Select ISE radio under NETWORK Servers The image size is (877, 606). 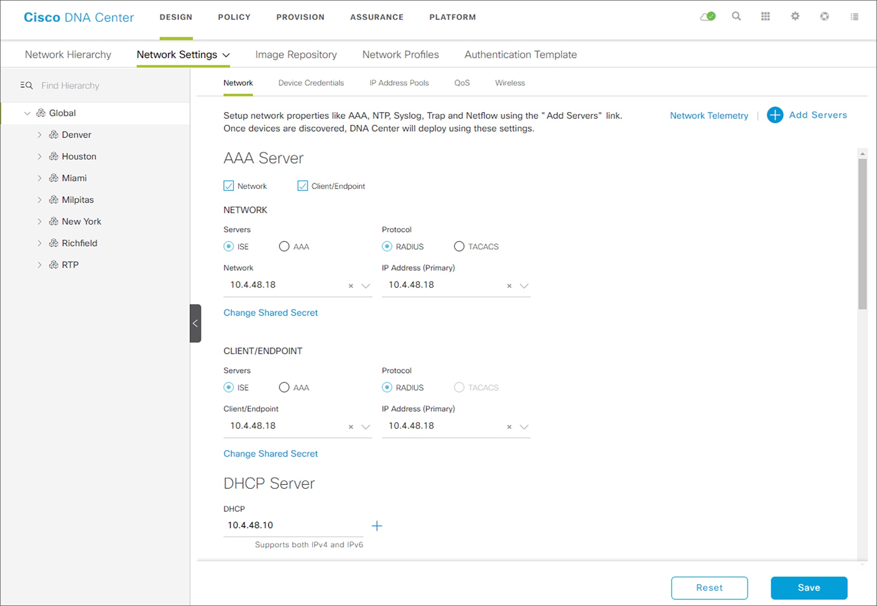click(x=228, y=246)
